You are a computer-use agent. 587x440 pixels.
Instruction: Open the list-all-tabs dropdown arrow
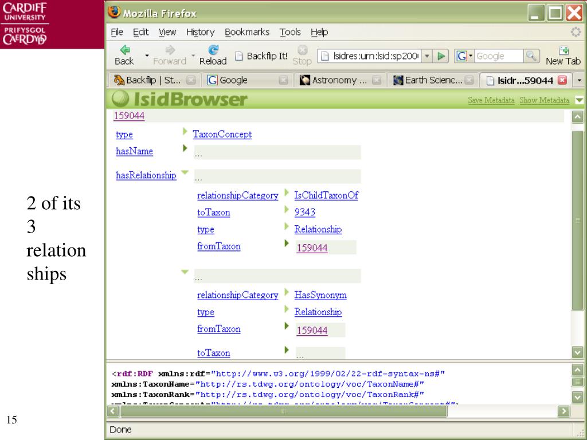coord(580,80)
